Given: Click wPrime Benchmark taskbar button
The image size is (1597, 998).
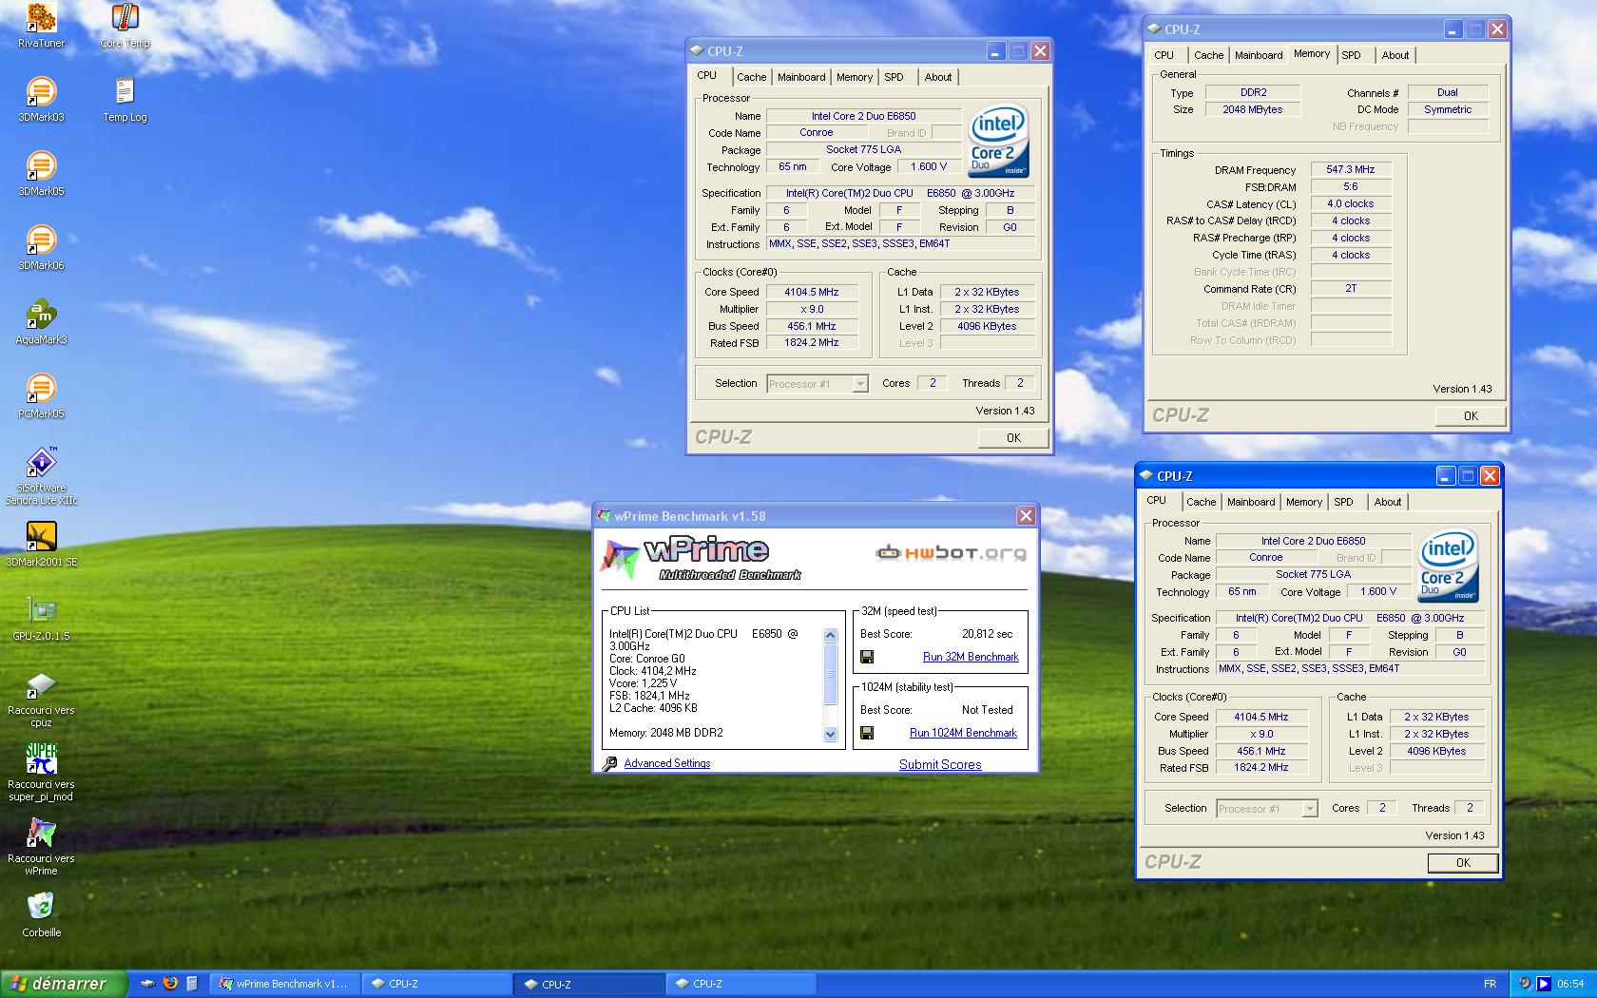Looking at the screenshot, I should point(284,984).
